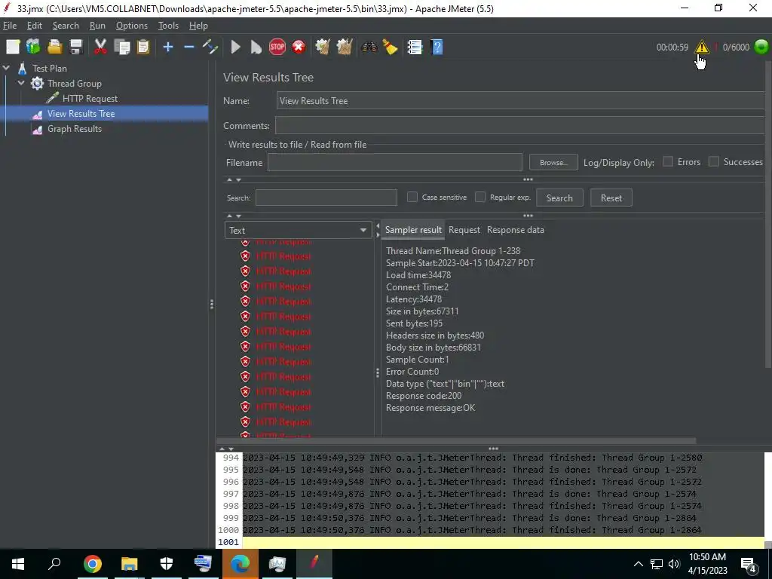Click the green run status indicator
Viewport: 772px width, 579px height.
[x=761, y=47]
